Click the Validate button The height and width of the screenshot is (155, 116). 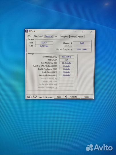pos(74,97)
